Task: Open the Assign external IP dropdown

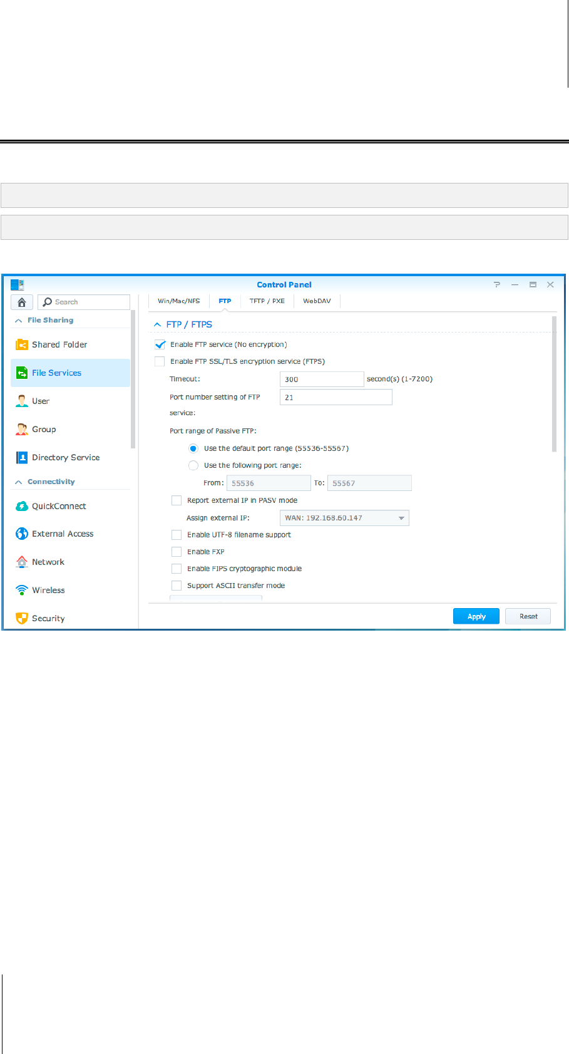Action: (344, 518)
